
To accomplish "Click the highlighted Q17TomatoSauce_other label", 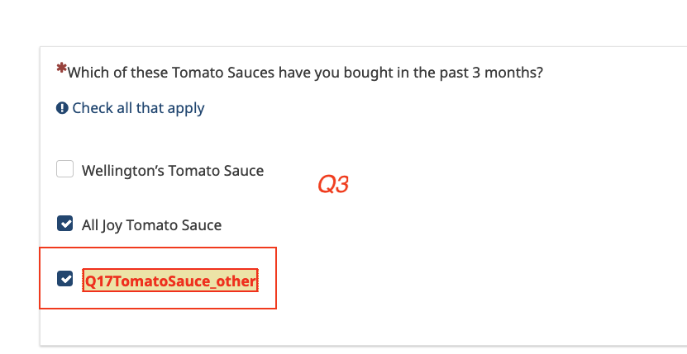I will (170, 281).
